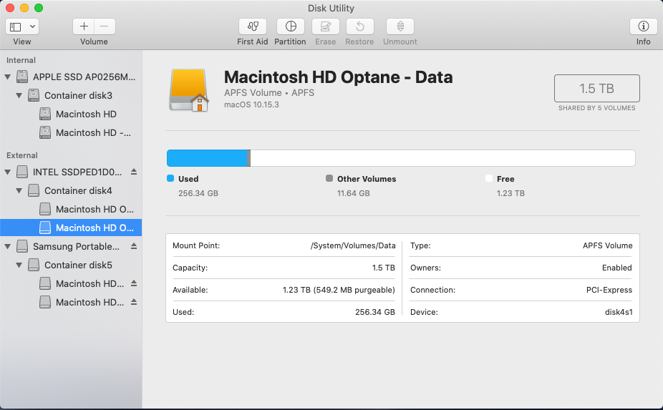Select internal Macintosh HD volume
Viewport: 663px width, 410px height.
pyautogui.click(x=71, y=114)
